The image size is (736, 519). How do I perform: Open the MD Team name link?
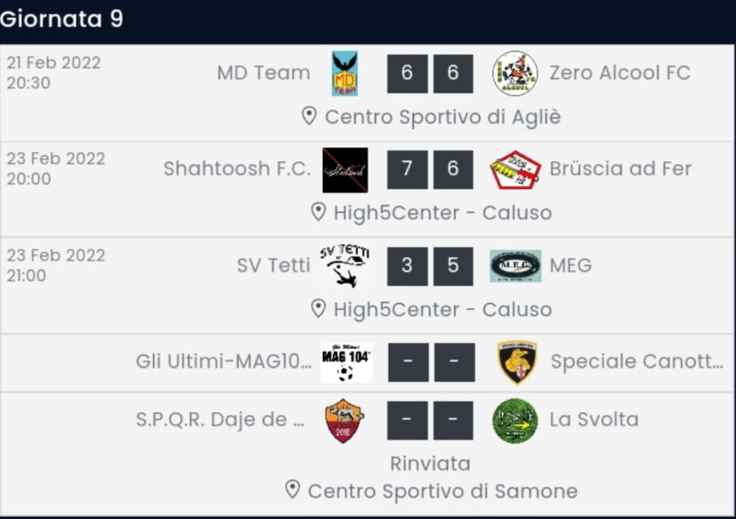point(263,73)
